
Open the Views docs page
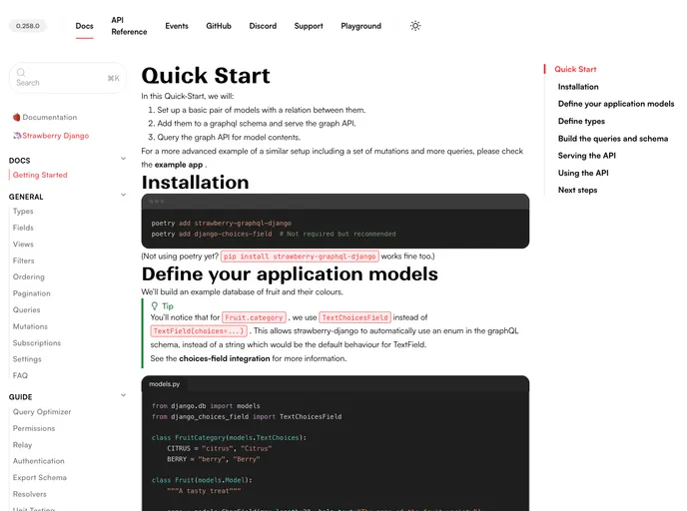(x=23, y=244)
